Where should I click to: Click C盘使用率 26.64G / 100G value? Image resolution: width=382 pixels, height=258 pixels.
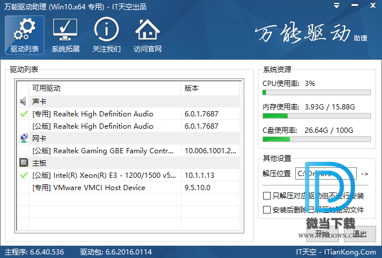pos(329,130)
